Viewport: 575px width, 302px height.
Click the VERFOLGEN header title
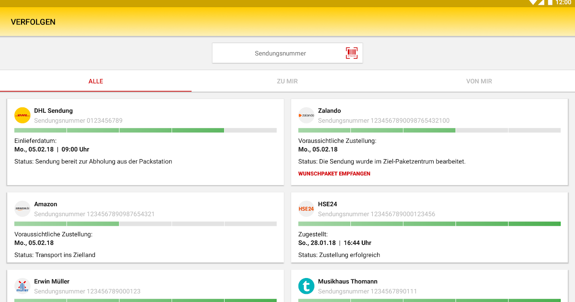pos(33,22)
